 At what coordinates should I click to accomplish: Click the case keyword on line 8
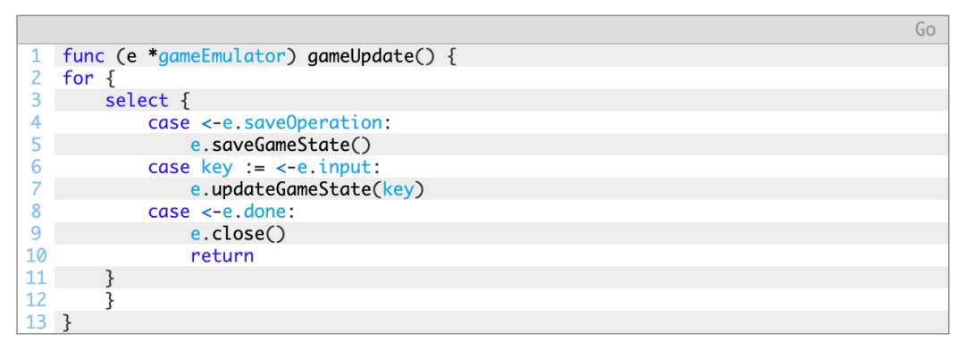click(169, 212)
